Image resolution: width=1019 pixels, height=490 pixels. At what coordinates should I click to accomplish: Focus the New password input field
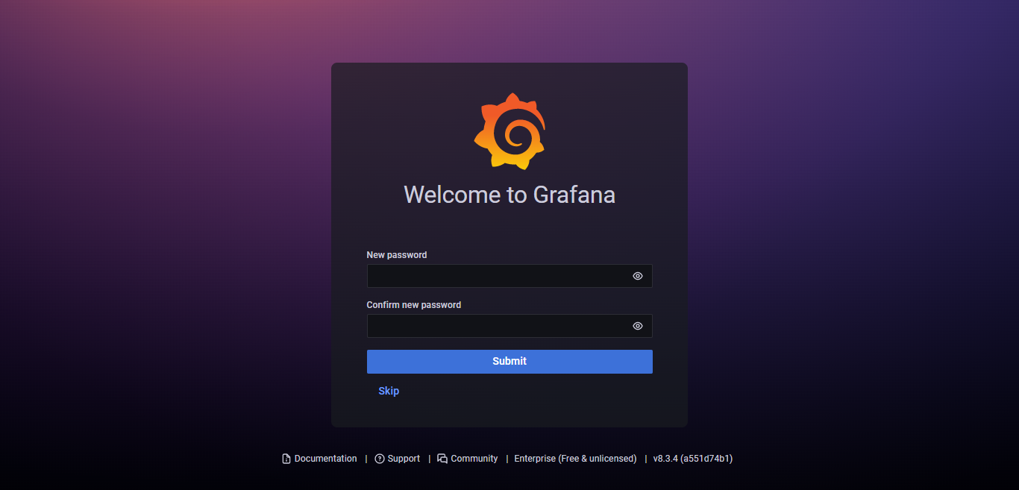509,276
